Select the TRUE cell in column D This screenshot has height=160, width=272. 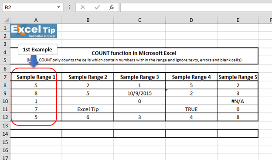tap(191, 109)
